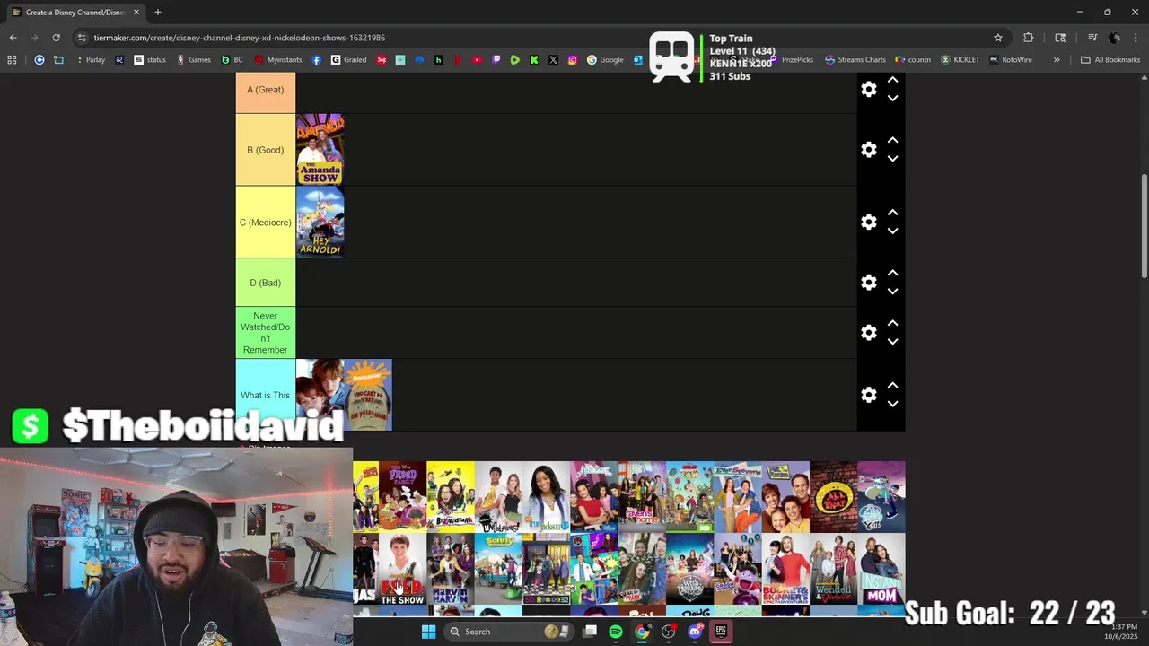
Task: Open the status bookmark
Action: tap(150, 60)
